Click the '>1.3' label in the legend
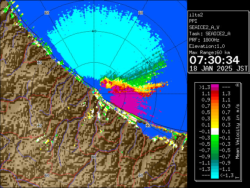The width and height of the screenshot is (250, 188). (x=205, y=87)
